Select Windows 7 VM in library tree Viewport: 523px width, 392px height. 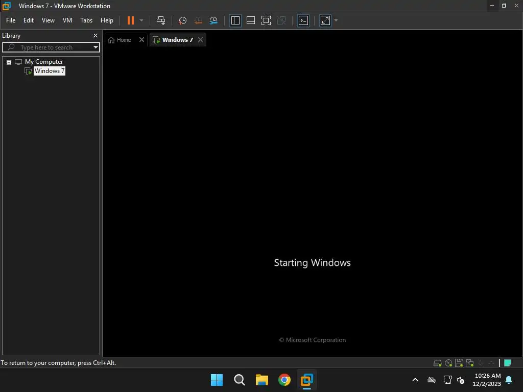click(x=50, y=70)
